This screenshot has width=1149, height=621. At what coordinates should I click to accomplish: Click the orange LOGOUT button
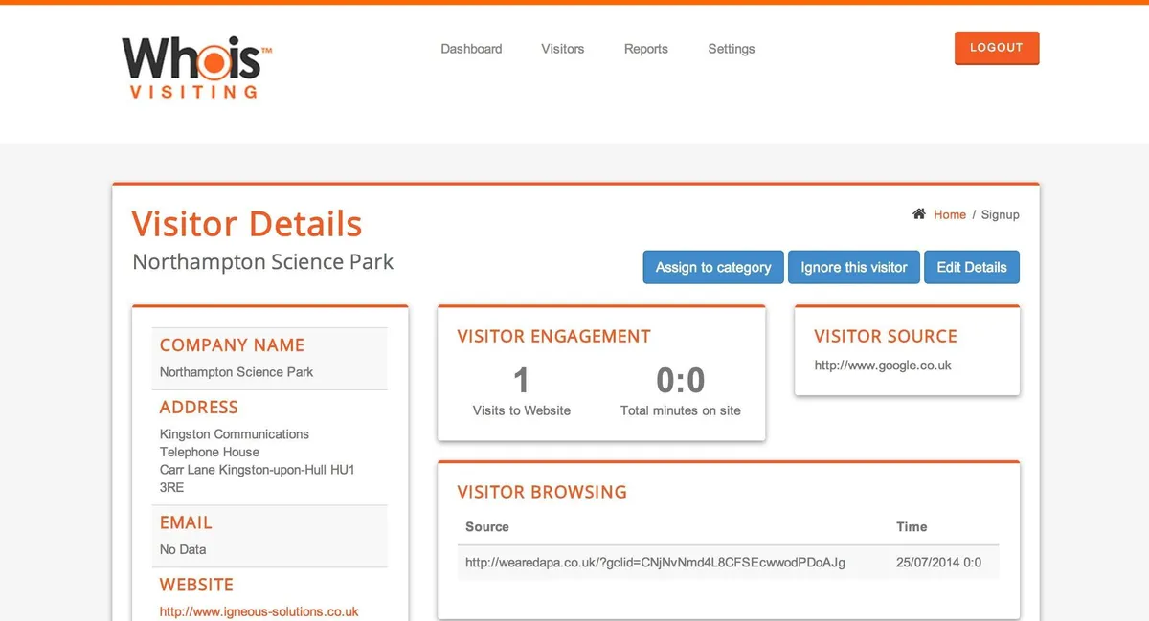point(997,48)
